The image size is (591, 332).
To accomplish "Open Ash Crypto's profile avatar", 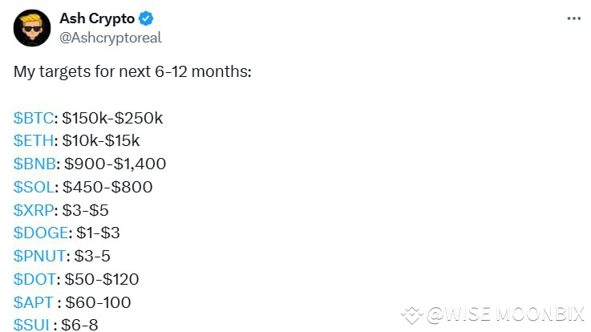I will [32, 28].
